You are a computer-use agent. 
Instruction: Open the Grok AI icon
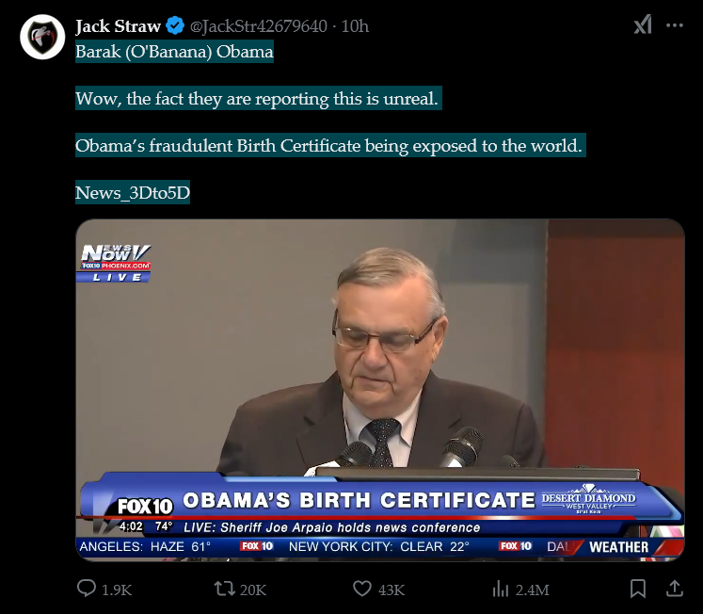click(x=643, y=25)
